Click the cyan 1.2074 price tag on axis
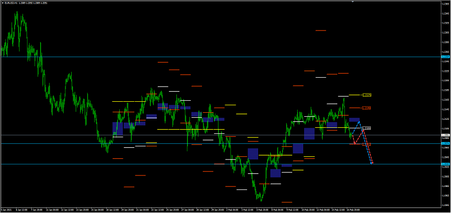This screenshot has width=451, height=213. pyautogui.click(x=445, y=143)
